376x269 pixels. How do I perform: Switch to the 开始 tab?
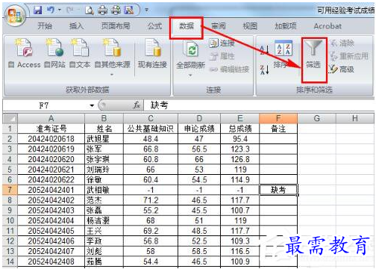coord(45,26)
